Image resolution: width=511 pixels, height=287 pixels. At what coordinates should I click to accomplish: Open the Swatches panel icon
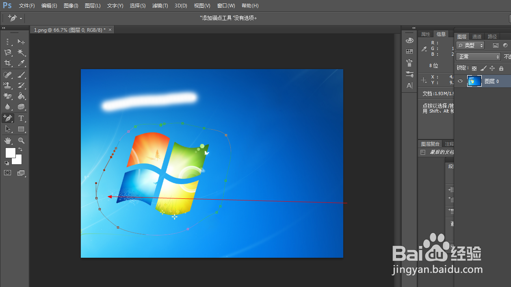pyautogui.click(x=409, y=51)
